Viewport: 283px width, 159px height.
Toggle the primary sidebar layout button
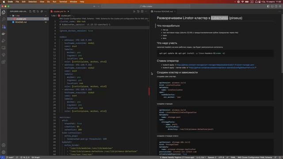268,6
